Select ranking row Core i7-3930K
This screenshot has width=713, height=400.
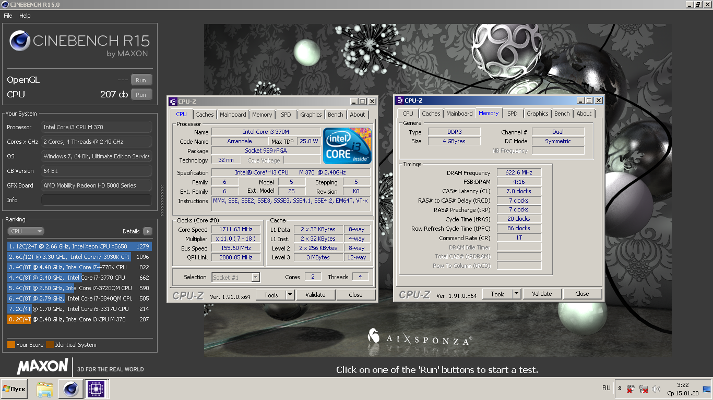coord(79,257)
